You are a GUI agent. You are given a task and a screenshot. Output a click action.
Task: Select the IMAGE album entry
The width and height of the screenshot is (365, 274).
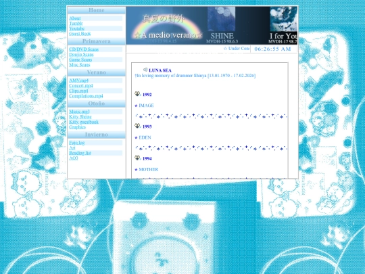coord(146,106)
